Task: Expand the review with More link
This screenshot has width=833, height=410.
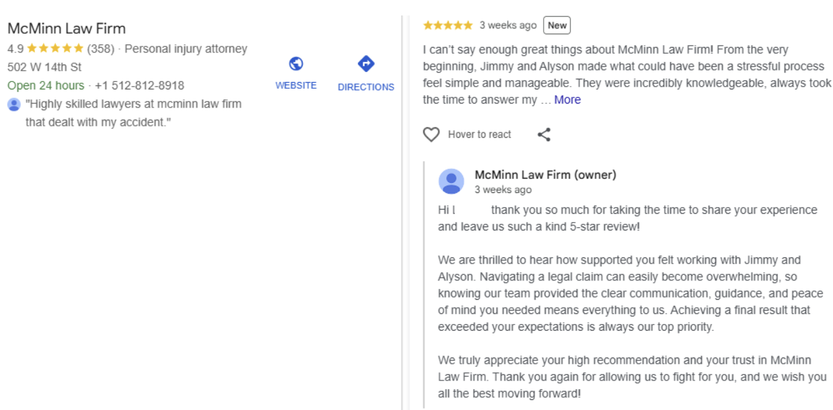Action: [x=567, y=99]
